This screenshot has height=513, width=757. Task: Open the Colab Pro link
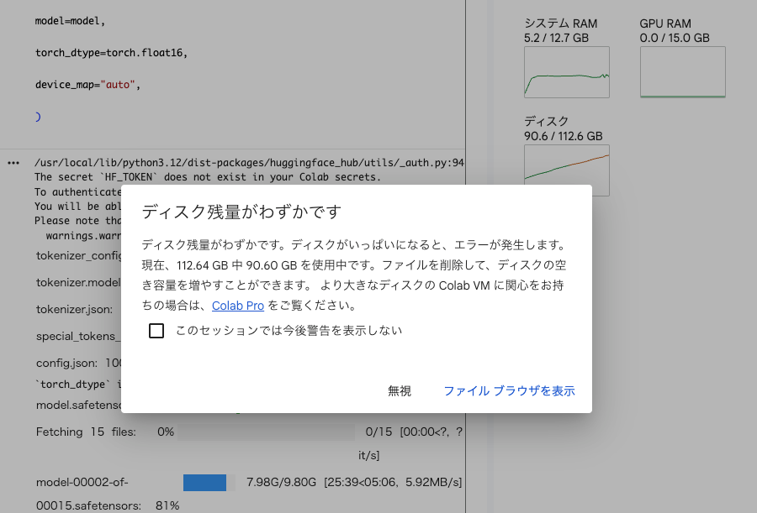point(238,306)
